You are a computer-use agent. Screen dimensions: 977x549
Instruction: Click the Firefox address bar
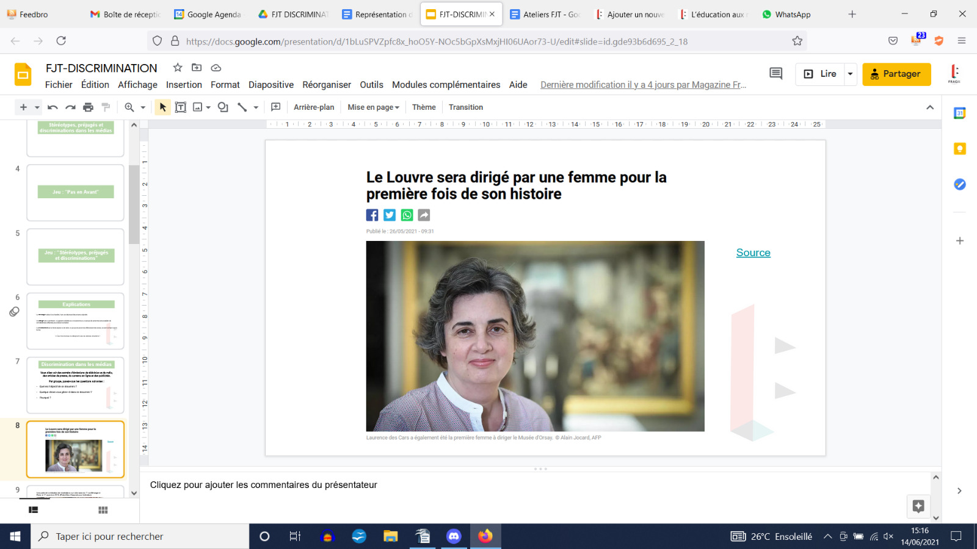pos(476,41)
